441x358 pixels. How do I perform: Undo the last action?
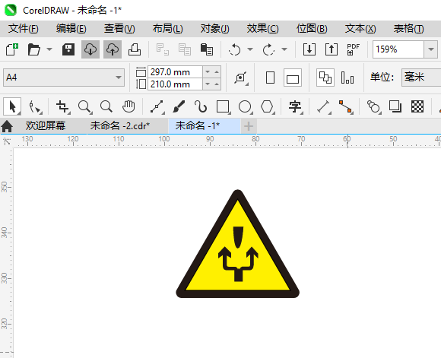pos(234,49)
